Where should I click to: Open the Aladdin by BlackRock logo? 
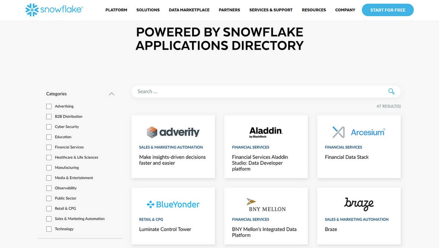(266, 132)
